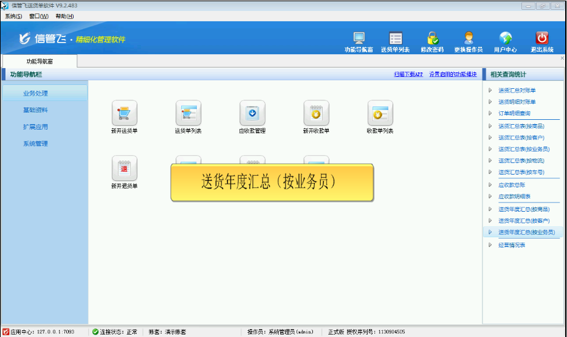This screenshot has width=567, height=337.
Task: Expand the 送货汇总对账单 arrow in query list
Action: tap(490, 91)
